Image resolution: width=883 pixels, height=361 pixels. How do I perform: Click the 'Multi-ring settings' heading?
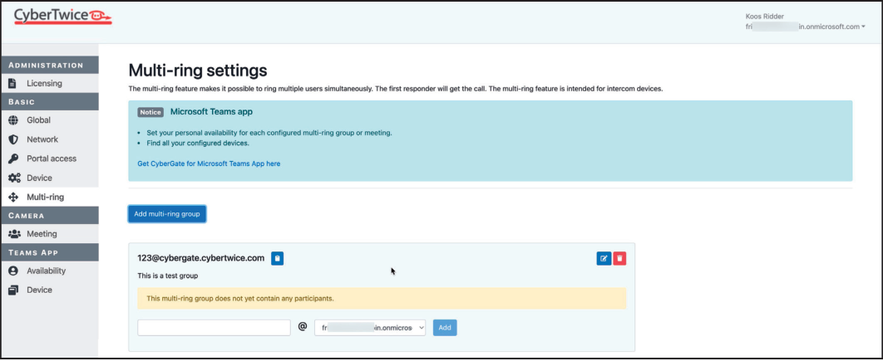coord(198,71)
